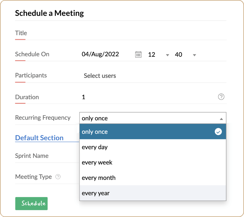The height and width of the screenshot is (217, 244).
Task: Collapse the Recurring Frequency dropdown arrow
Action: 221,119
